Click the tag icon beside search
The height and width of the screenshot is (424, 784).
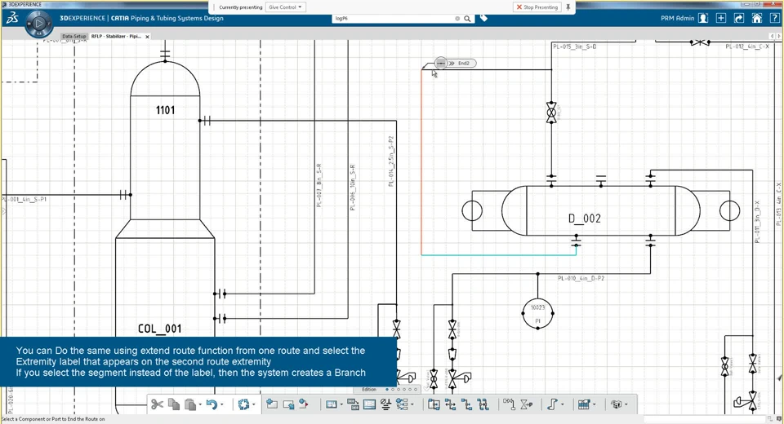click(483, 18)
